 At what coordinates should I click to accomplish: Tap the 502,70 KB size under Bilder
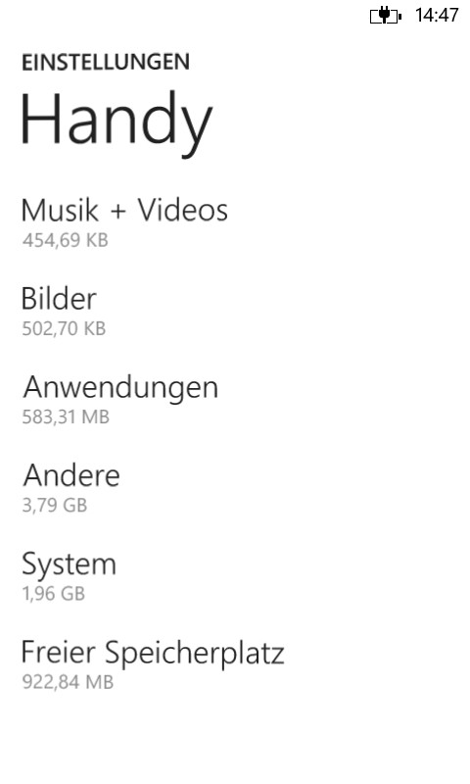[64, 329]
